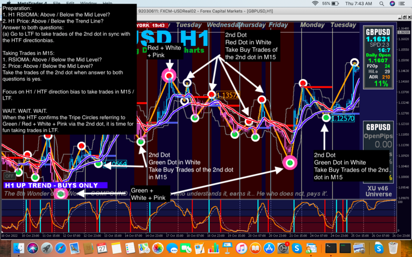
Task: Open Safari compass icon in dock
Action: pyautogui.click(x=61, y=248)
